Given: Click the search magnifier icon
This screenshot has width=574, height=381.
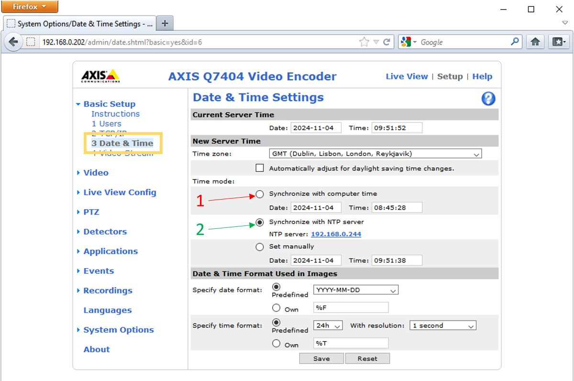Looking at the screenshot, I should coord(515,42).
